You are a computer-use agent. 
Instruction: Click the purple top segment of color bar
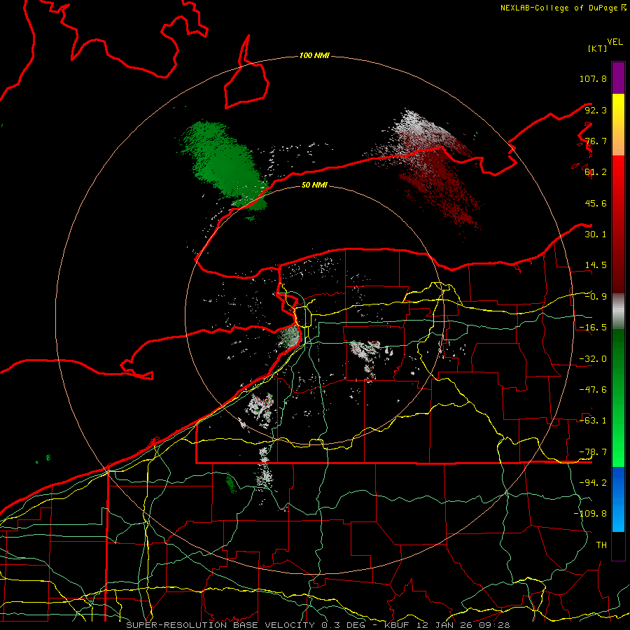pyautogui.click(x=618, y=78)
